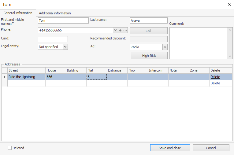Click the Comment text box
The height and width of the screenshot is (155, 234).
[x=198, y=43]
